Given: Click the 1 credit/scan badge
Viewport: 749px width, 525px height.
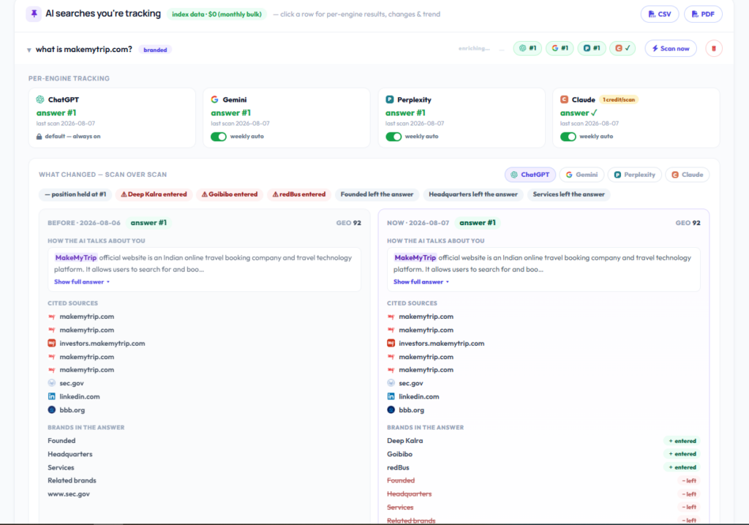Looking at the screenshot, I should point(619,100).
